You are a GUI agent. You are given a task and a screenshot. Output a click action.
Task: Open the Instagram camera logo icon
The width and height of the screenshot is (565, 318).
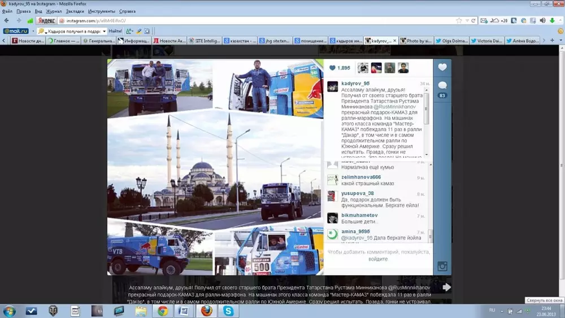pos(442,267)
